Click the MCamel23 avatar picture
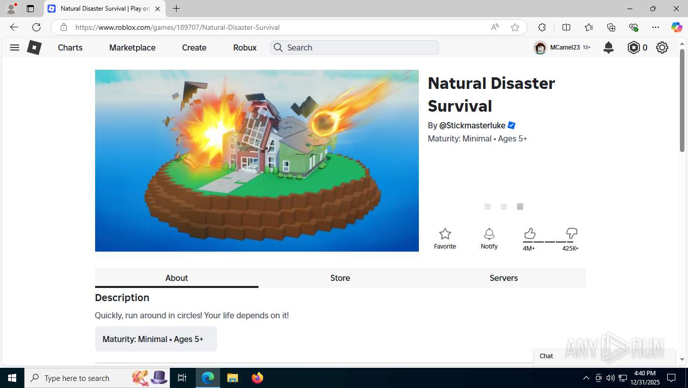Image resolution: width=688 pixels, height=388 pixels. coord(540,47)
